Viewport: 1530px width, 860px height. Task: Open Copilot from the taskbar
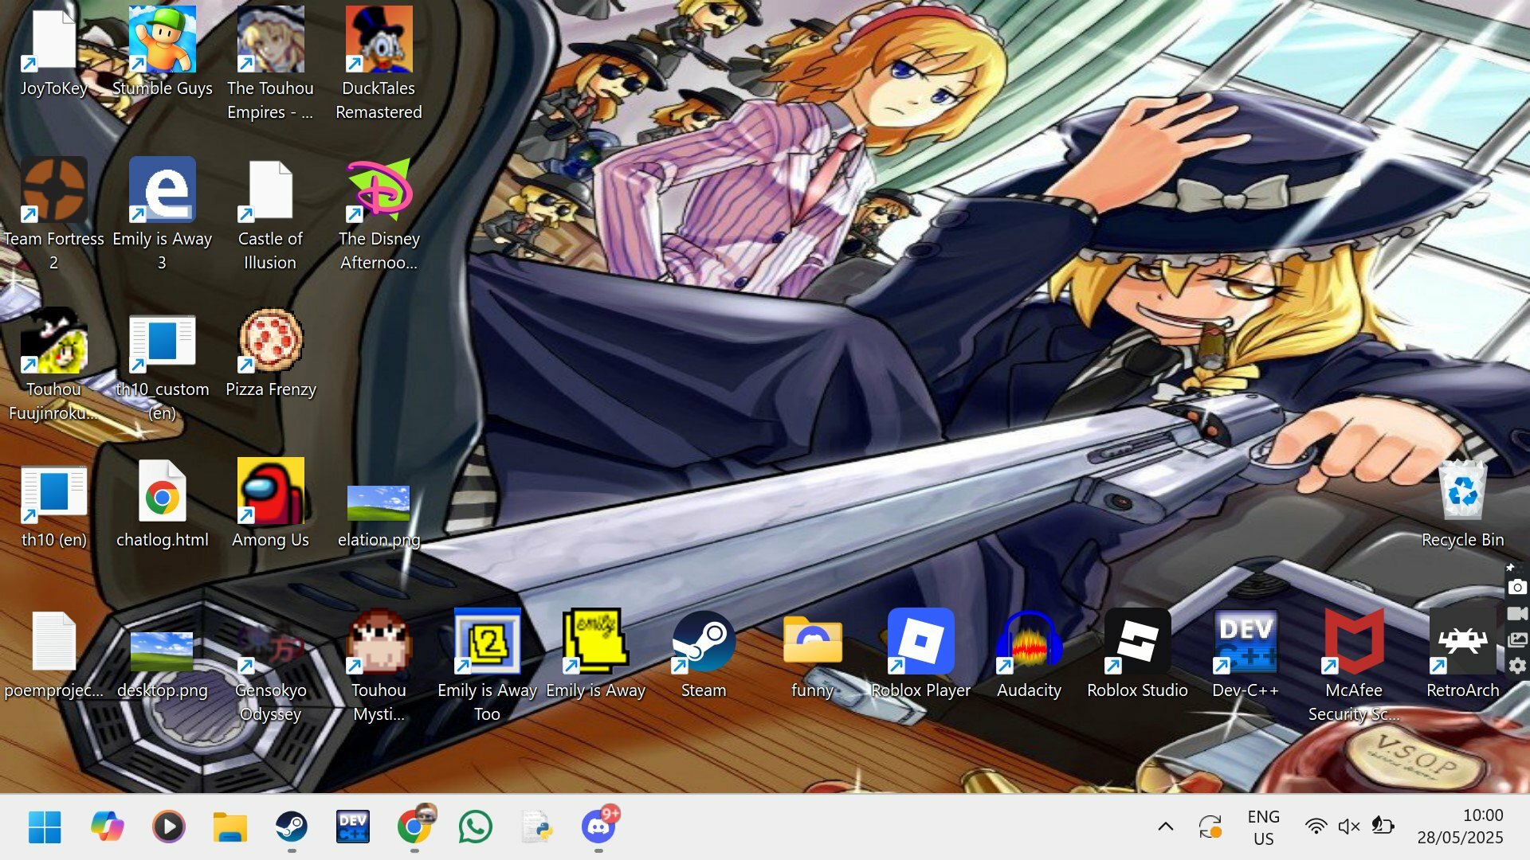[107, 827]
